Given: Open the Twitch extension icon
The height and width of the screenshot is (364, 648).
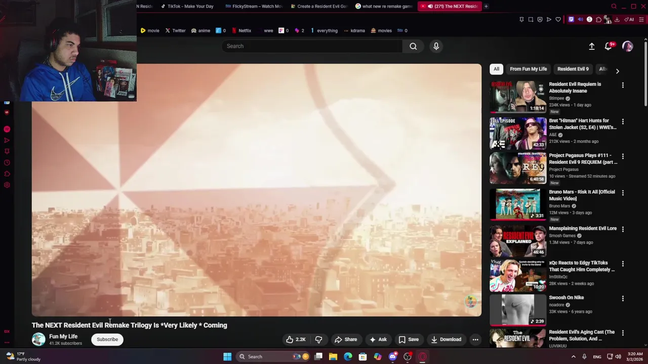Looking at the screenshot, I should (x=571, y=20).
